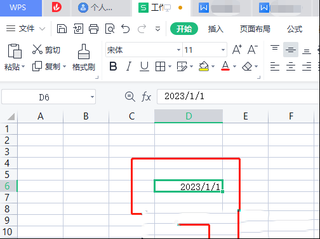Open the 宋体 font name dropdown
The width and height of the screenshot is (320, 239).
point(178,50)
